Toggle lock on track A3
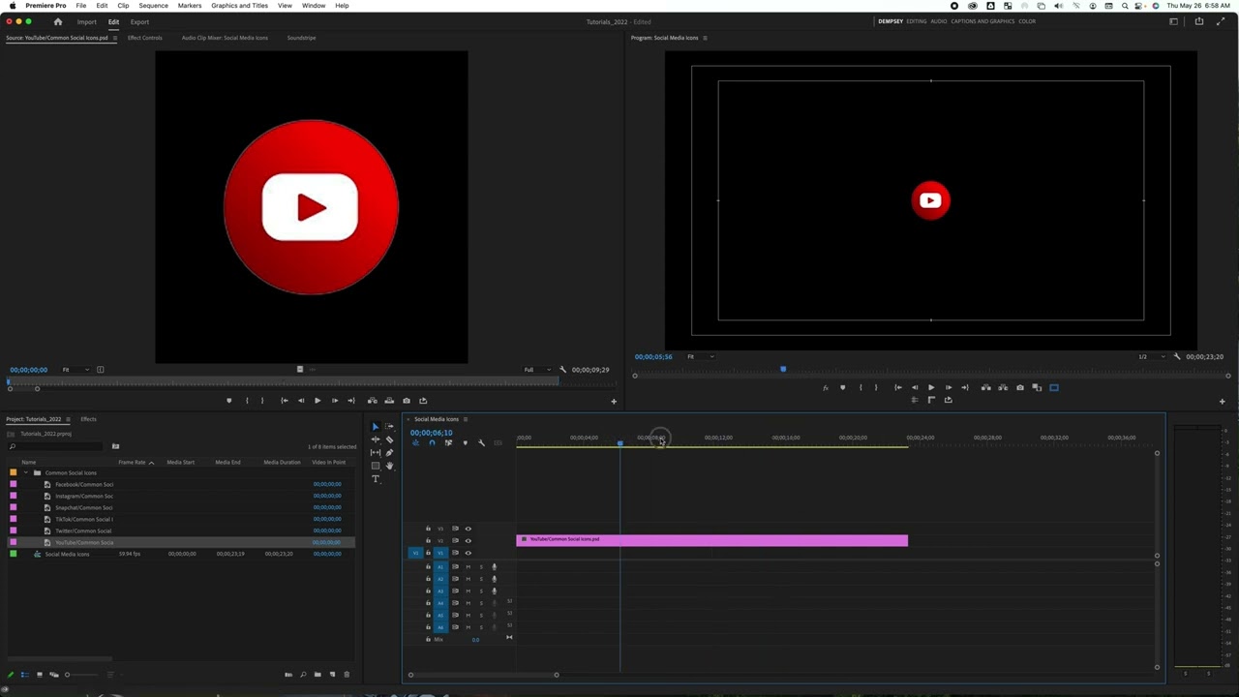The height and width of the screenshot is (697, 1239). (x=428, y=591)
